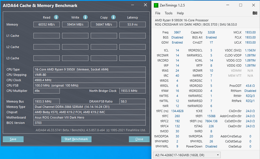
Task: Open the Help menu in ZenTimings
Action: point(180,13)
